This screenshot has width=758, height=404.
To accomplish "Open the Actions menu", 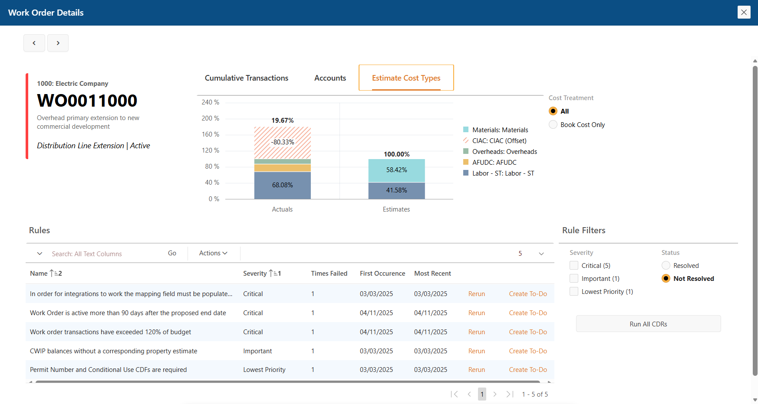I will (x=213, y=253).
